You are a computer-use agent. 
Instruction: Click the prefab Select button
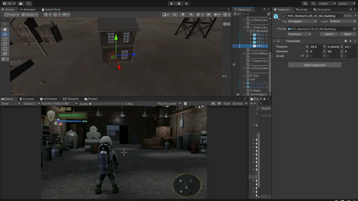pyautogui.click(x=329, y=34)
